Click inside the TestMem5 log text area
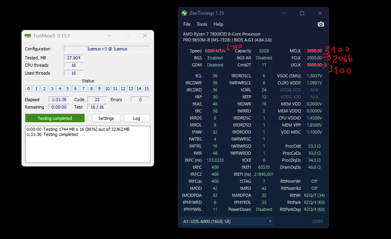Image resolution: width=391 pixels, height=239 pixels. 88,144
